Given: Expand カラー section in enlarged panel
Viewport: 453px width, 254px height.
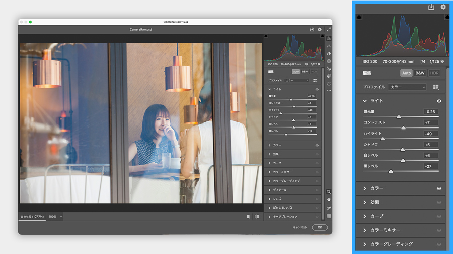Looking at the screenshot, I should [365, 188].
